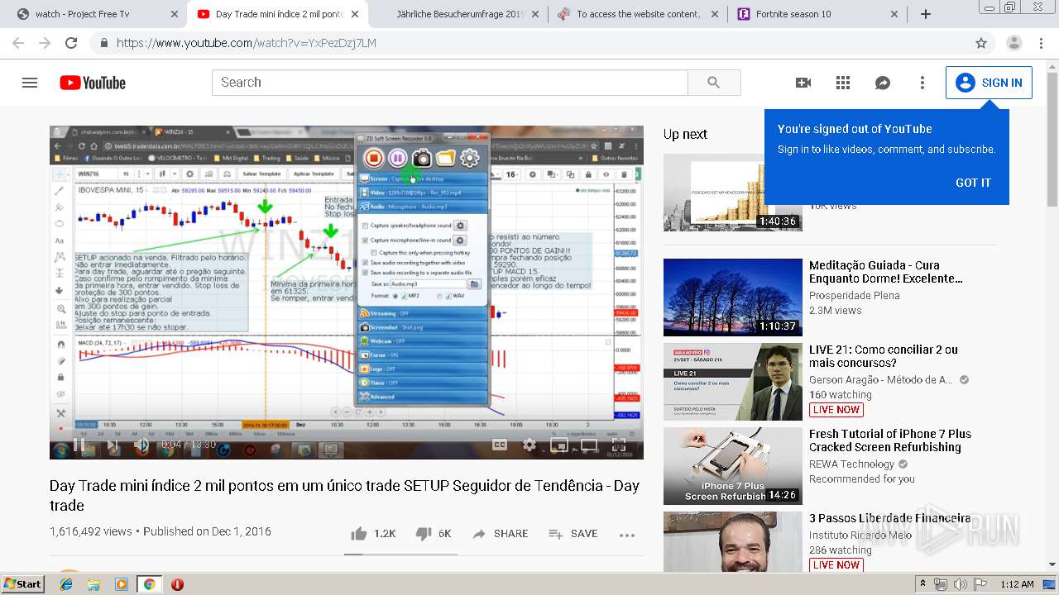The image size is (1059, 595).
Task: Open a new browser tab
Action: coord(926,14)
